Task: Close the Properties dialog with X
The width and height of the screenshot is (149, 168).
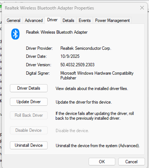Action: click(x=142, y=8)
